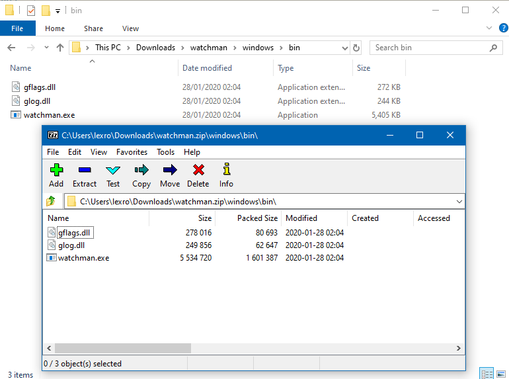Go up one folder level in 7-Zip
509x379 pixels.
click(51, 201)
